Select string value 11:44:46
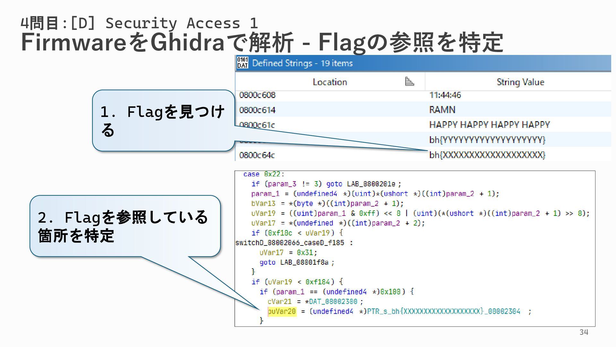The image size is (616, 347). (445, 95)
